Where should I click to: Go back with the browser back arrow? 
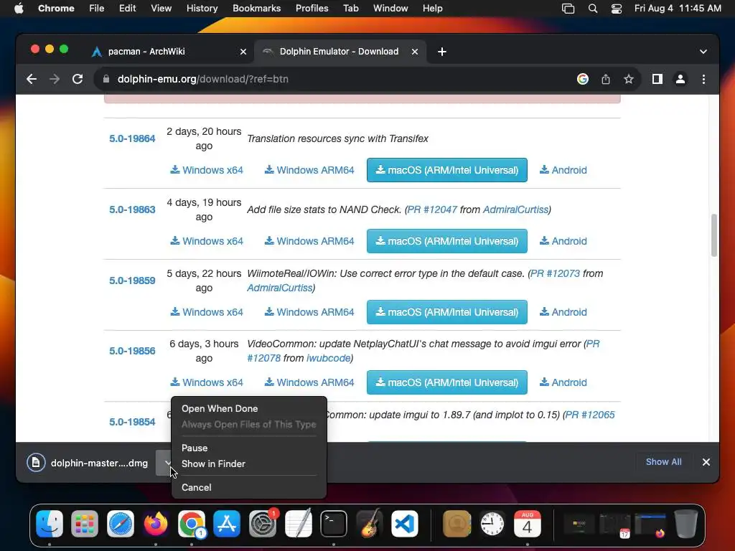32,79
